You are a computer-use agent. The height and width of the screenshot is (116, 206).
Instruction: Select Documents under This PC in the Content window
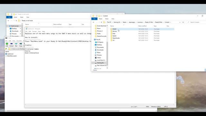[x=99, y=47]
